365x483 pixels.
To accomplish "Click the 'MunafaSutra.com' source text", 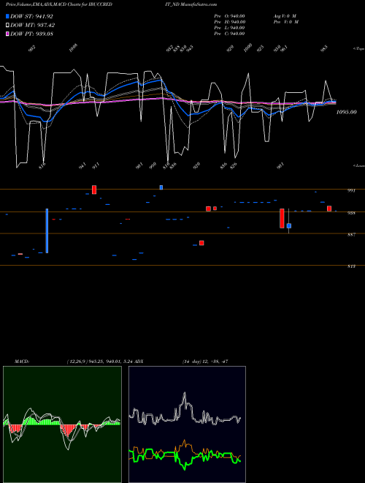I will (x=199, y=4).
